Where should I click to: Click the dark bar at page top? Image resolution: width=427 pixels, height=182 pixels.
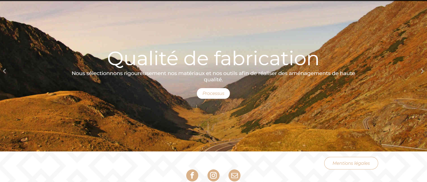tap(213, 1)
